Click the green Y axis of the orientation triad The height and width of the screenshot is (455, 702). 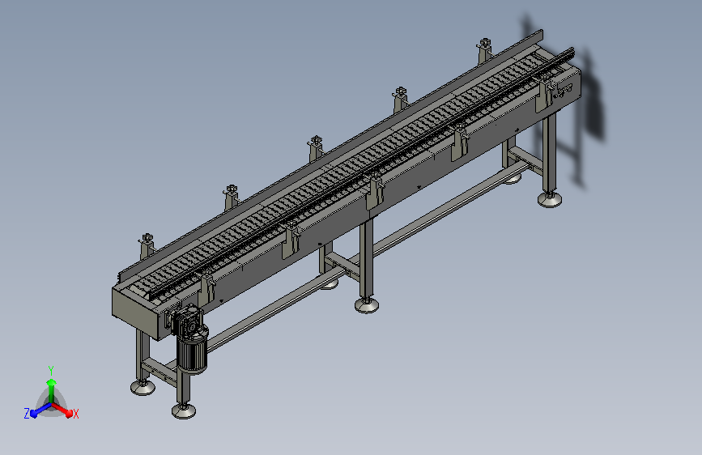point(51,390)
